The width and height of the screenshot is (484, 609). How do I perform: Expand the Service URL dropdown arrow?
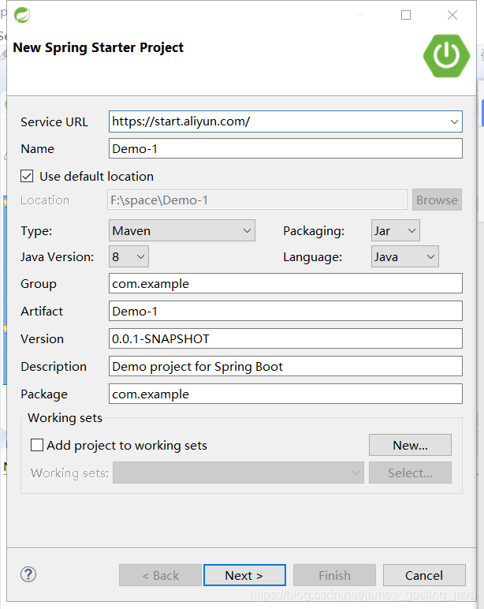[x=454, y=121]
